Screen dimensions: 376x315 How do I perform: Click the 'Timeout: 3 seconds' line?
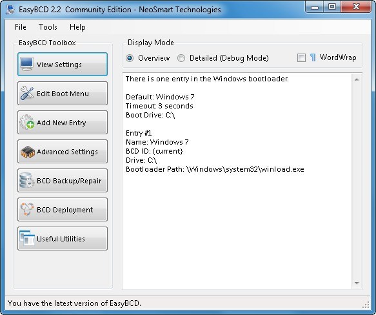[159, 106]
